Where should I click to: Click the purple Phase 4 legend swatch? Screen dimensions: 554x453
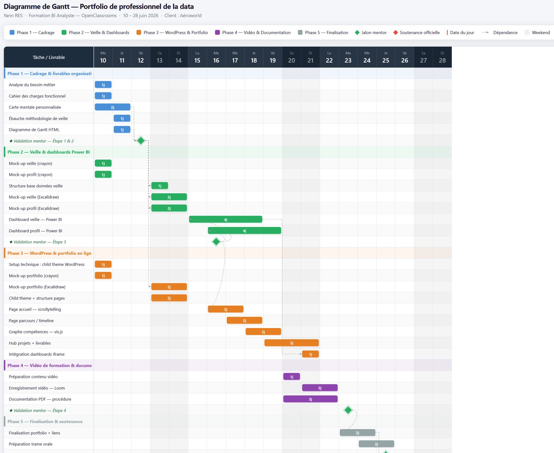tap(217, 33)
